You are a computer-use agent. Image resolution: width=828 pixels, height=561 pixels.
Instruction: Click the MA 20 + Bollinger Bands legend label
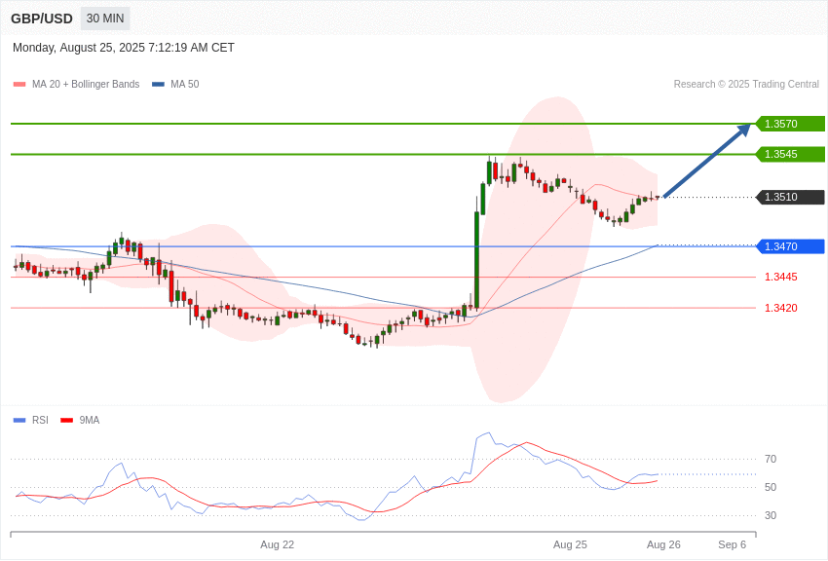(86, 85)
